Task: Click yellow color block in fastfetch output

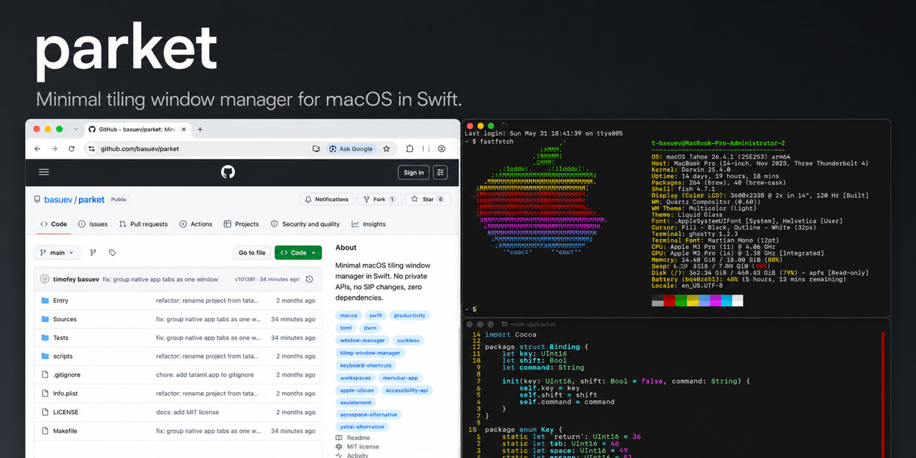Action: coord(692,301)
